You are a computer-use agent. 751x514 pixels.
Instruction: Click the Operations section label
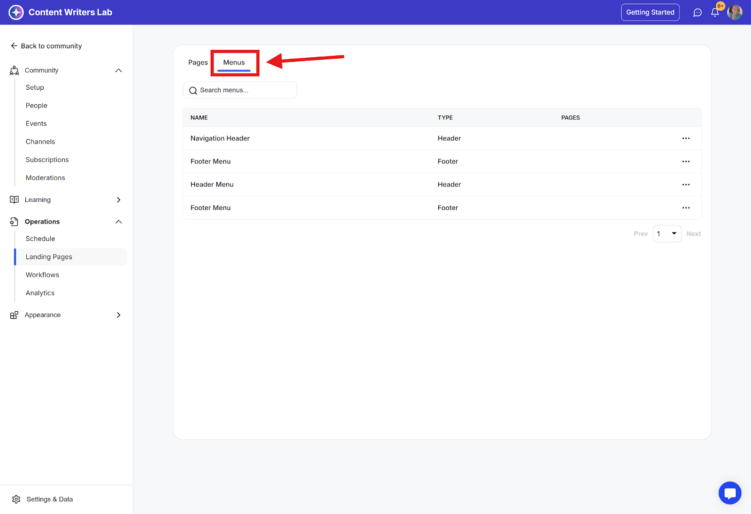pyautogui.click(x=42, y=222)
